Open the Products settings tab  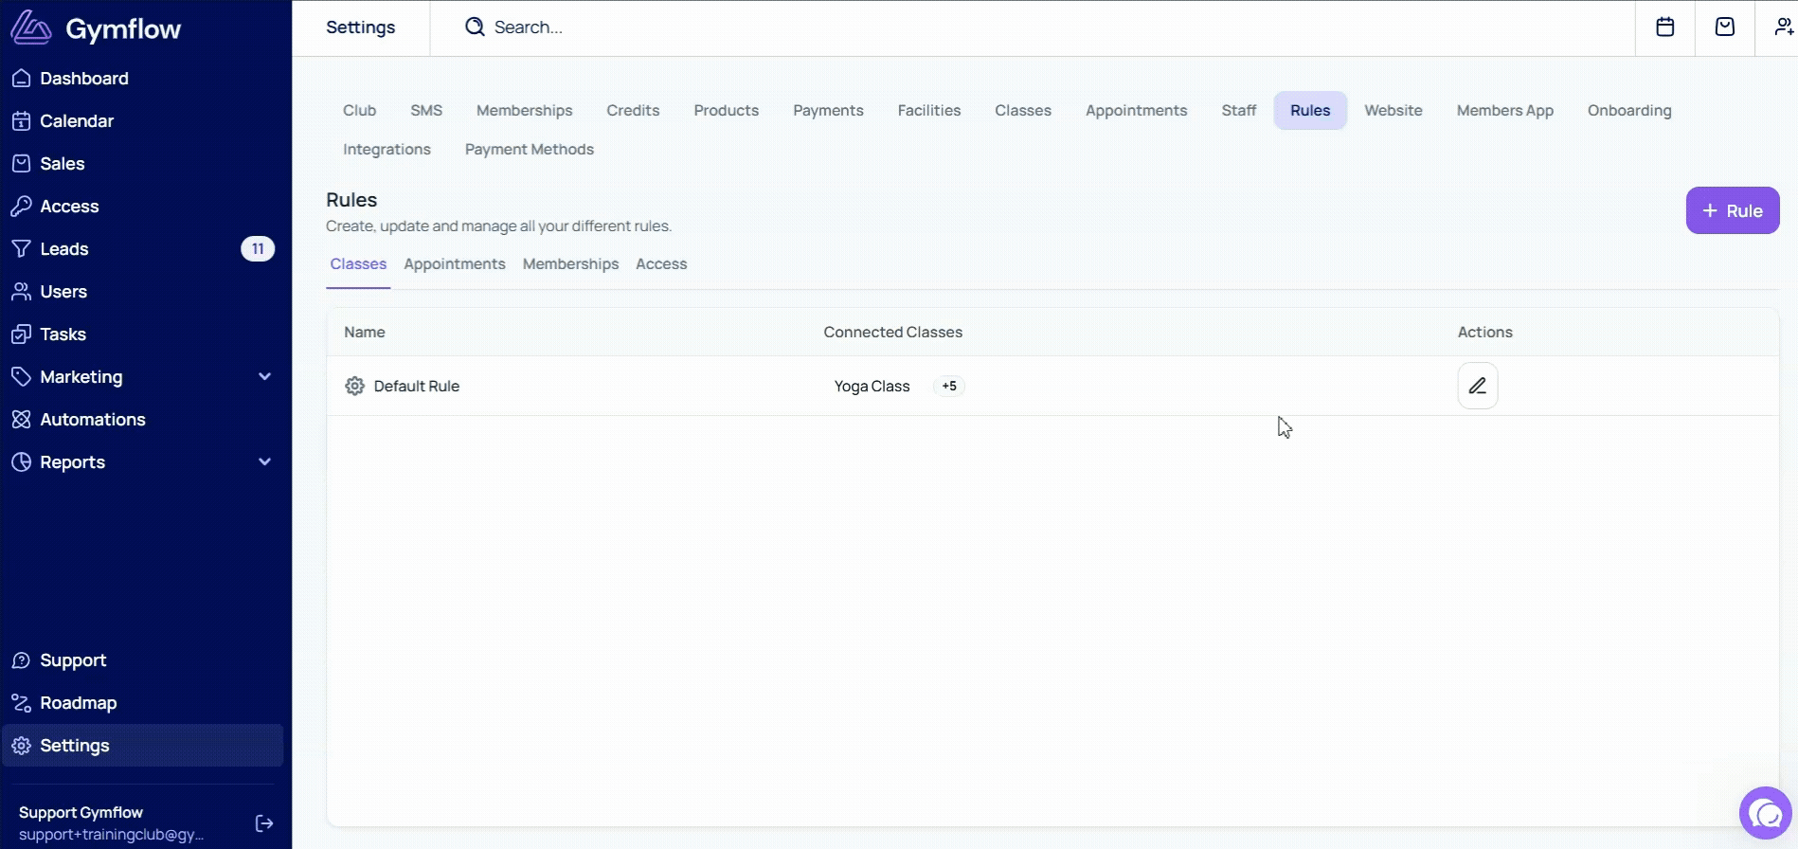[727, 111]
